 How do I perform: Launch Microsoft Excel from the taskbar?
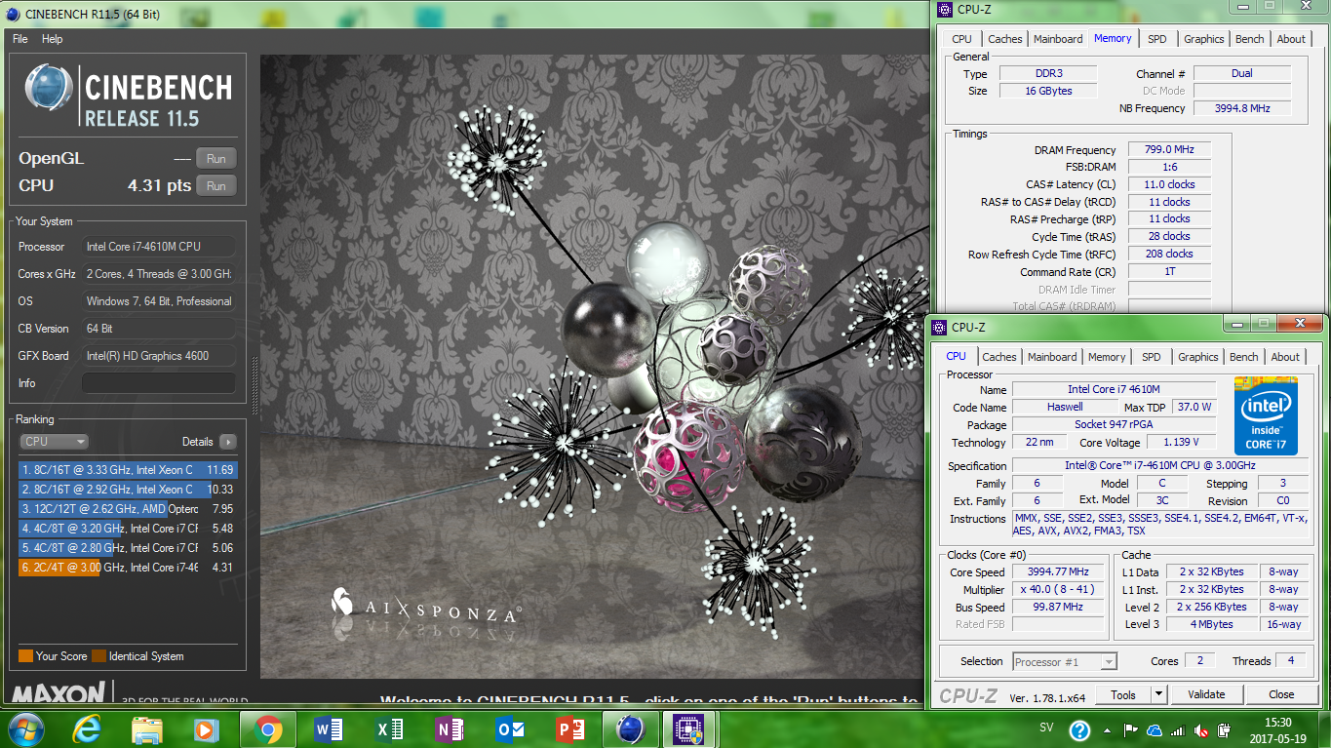click(389, 728)
